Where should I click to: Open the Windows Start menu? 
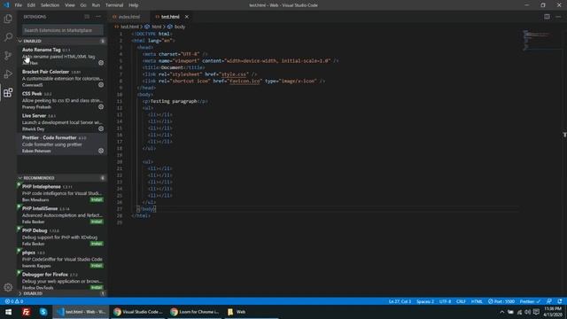(x=8, y=312)
